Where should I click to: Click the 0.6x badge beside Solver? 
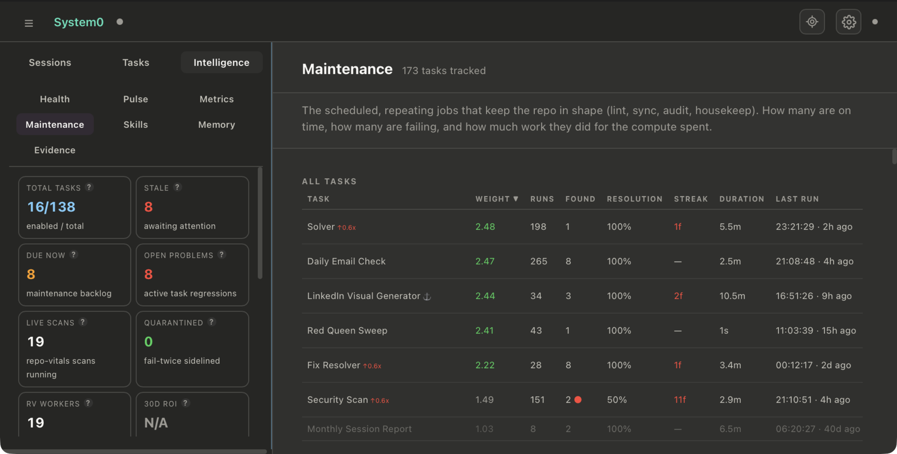click(346, 228)
